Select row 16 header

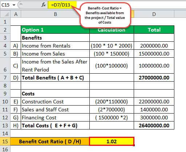(x=5, y=149)
